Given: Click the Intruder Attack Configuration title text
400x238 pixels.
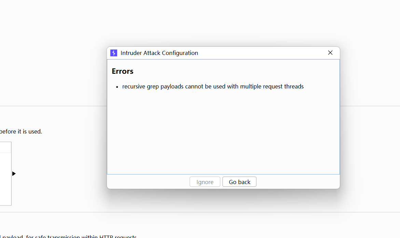Looking at the screenshot, I should (159, 53).
